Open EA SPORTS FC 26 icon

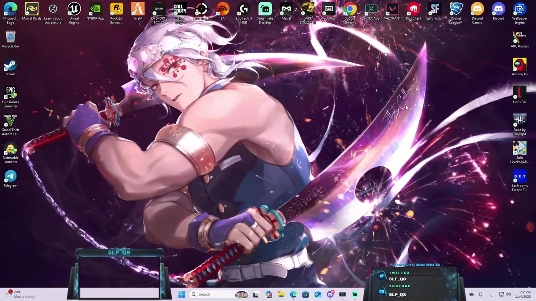159,13
